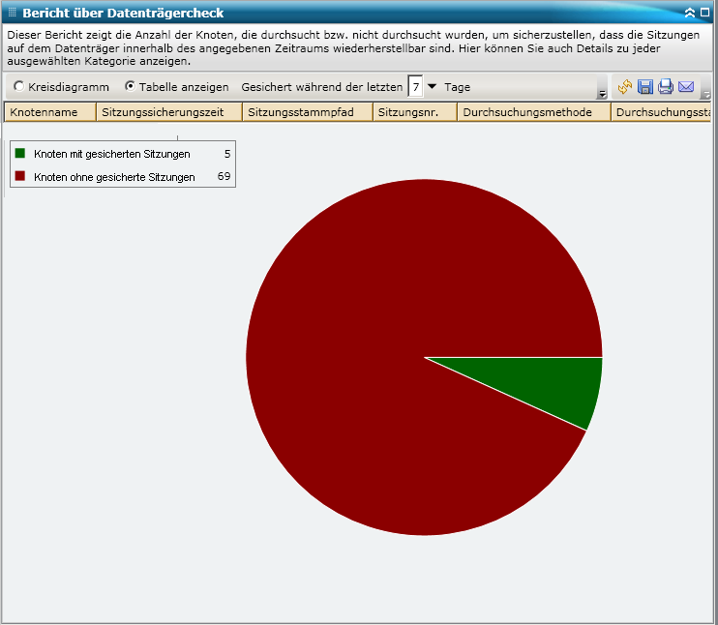Click the legend count value 5
Screen dimensions: 718x625
[x=227, y=154]
